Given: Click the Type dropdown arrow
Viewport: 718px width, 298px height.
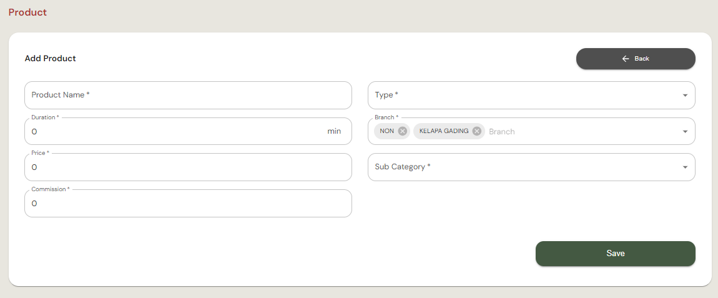Looking at the screenshot, I should point(685,96).
